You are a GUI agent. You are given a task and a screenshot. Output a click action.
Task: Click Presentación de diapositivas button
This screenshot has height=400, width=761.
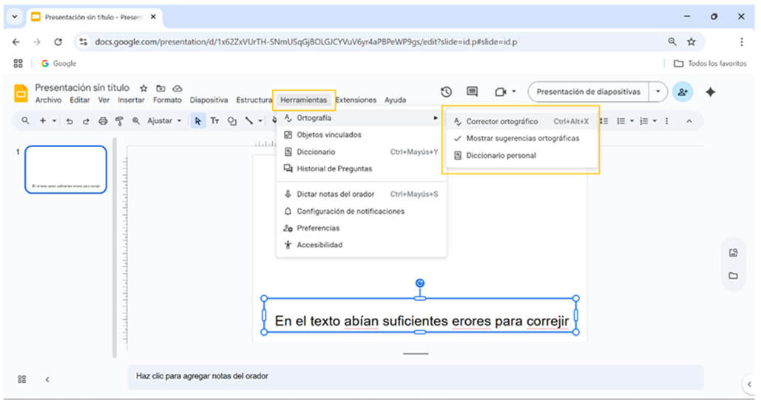coord(588,92)
